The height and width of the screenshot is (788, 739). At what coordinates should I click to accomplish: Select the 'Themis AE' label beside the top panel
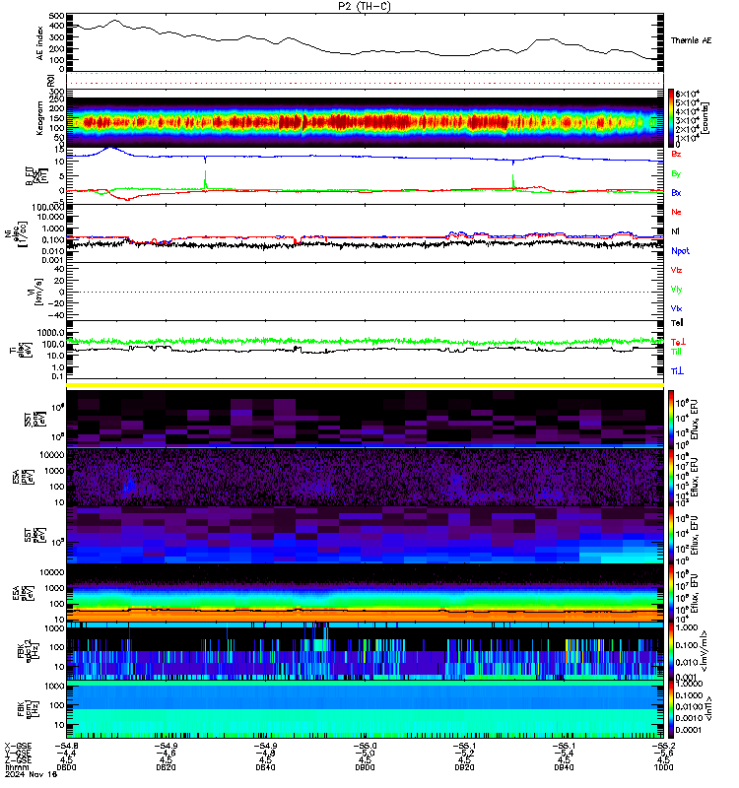tap(692, 40)
